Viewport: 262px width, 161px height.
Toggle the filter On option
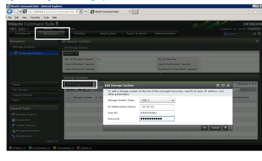tap(80, 90)
